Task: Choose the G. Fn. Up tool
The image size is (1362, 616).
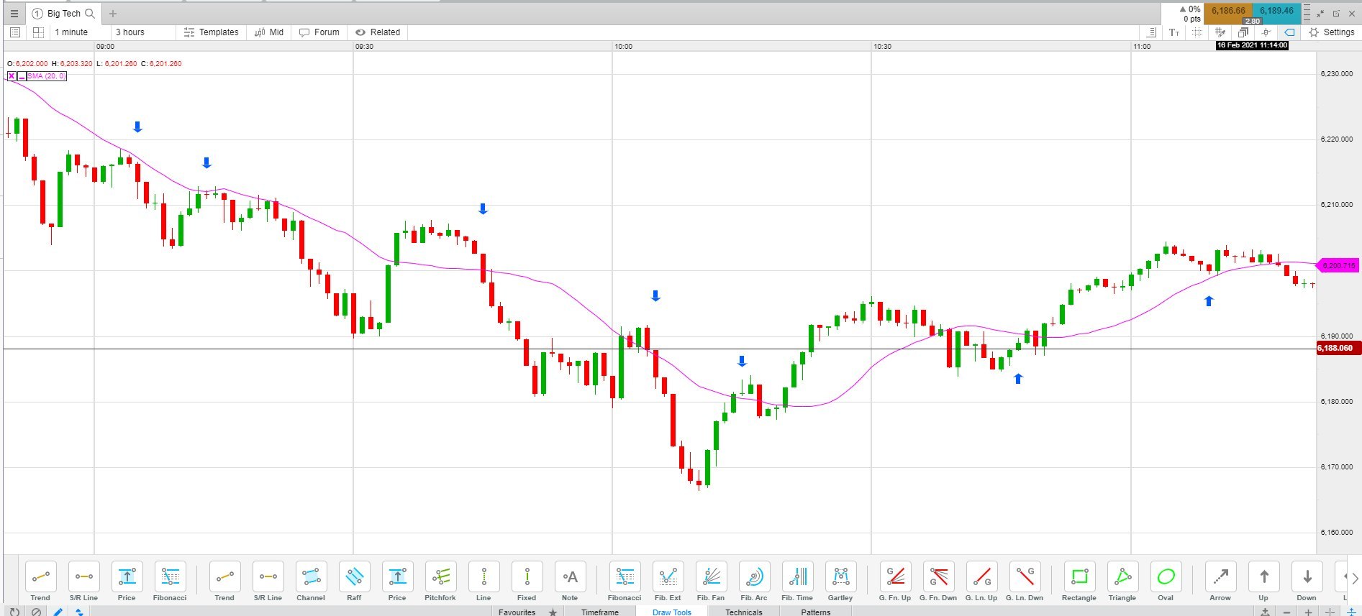Action: pyautogui.click(x=895, y=581)
